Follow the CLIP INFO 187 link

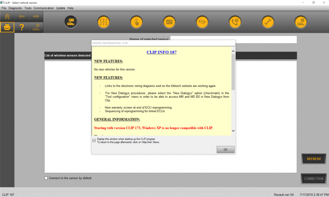pos(162,52)
